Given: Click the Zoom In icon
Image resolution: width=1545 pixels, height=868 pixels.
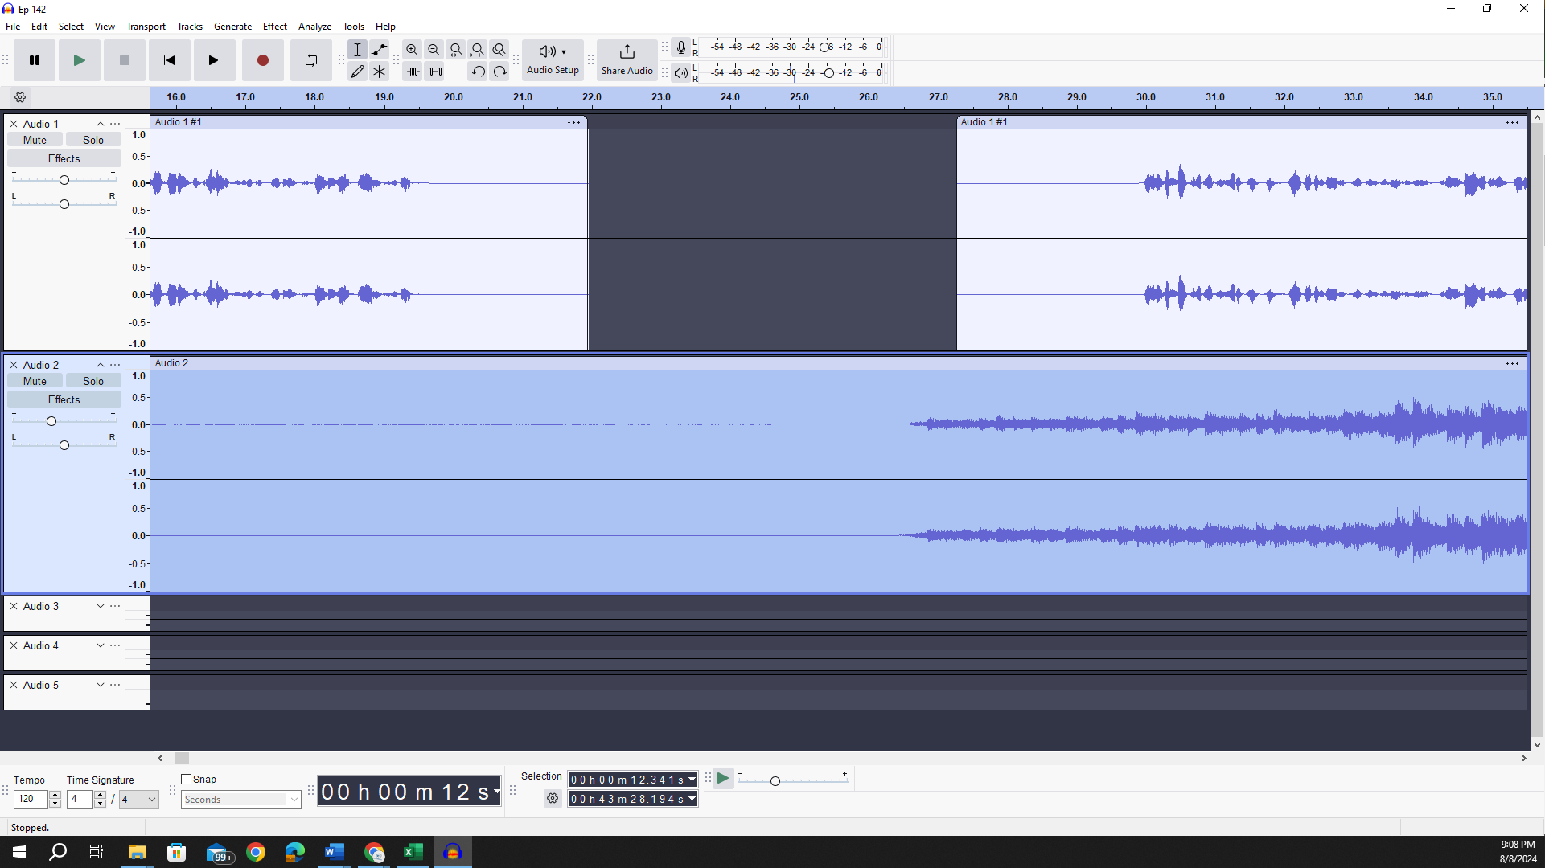Looking at the screenshot, I should pyautogui.click(x=412, y=49).
